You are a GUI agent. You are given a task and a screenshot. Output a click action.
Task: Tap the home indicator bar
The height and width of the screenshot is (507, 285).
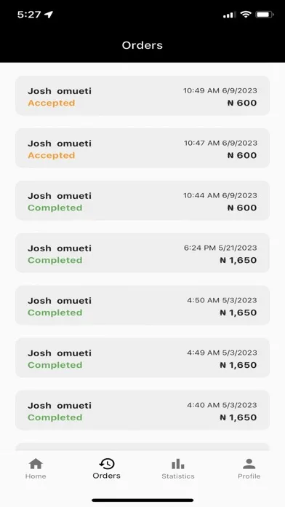[x=142, y=500]
